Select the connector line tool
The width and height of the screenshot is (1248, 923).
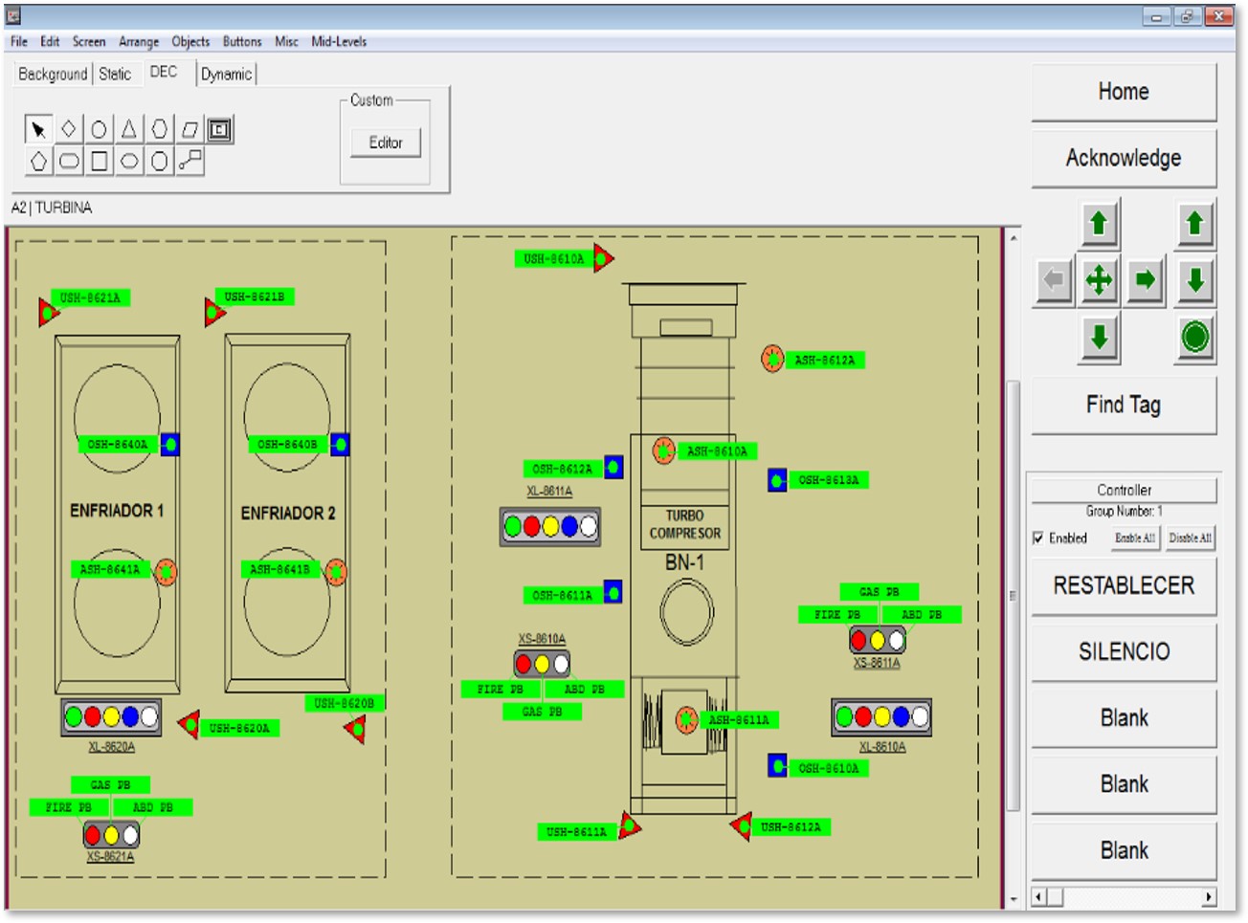[x=189, y=161]
